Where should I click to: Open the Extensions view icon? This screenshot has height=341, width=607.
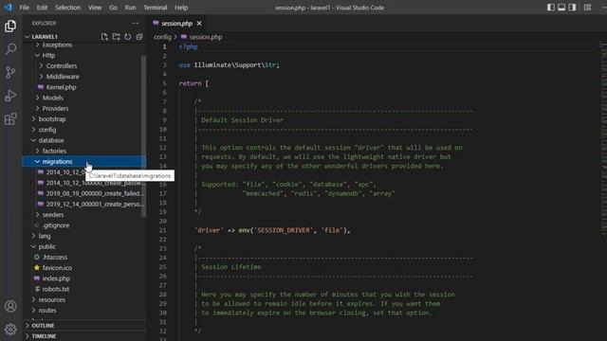point(10,118)
